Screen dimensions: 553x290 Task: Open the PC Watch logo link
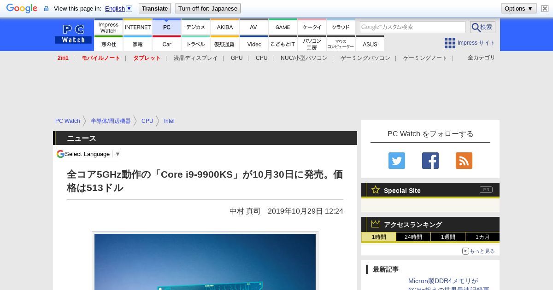point(73,34)
